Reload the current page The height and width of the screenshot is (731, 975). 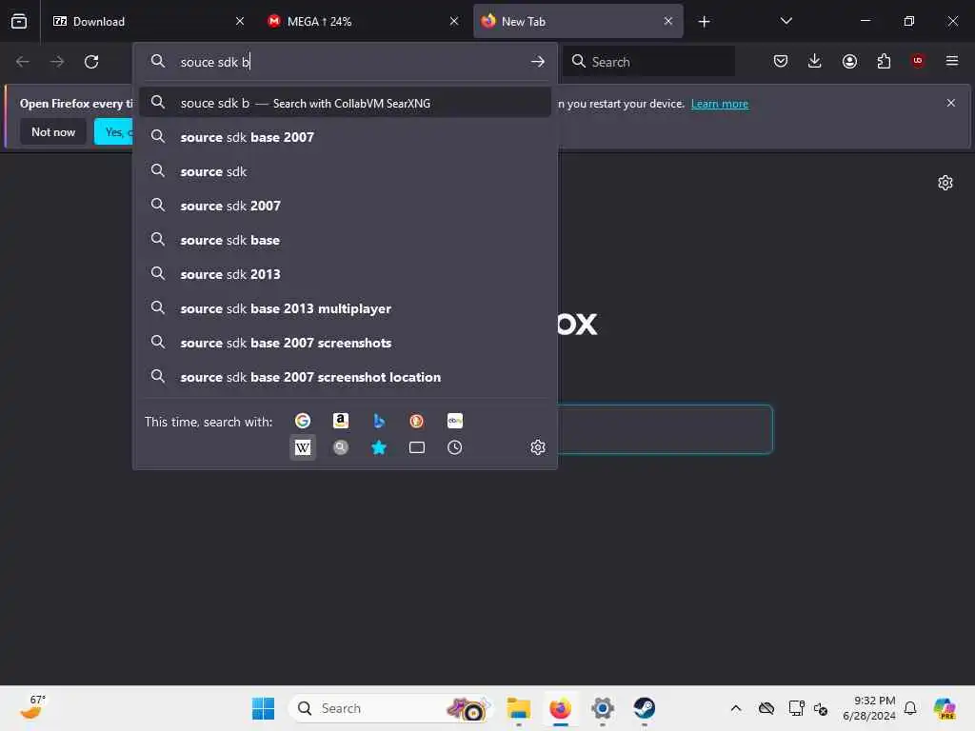(x=91, y=62)
